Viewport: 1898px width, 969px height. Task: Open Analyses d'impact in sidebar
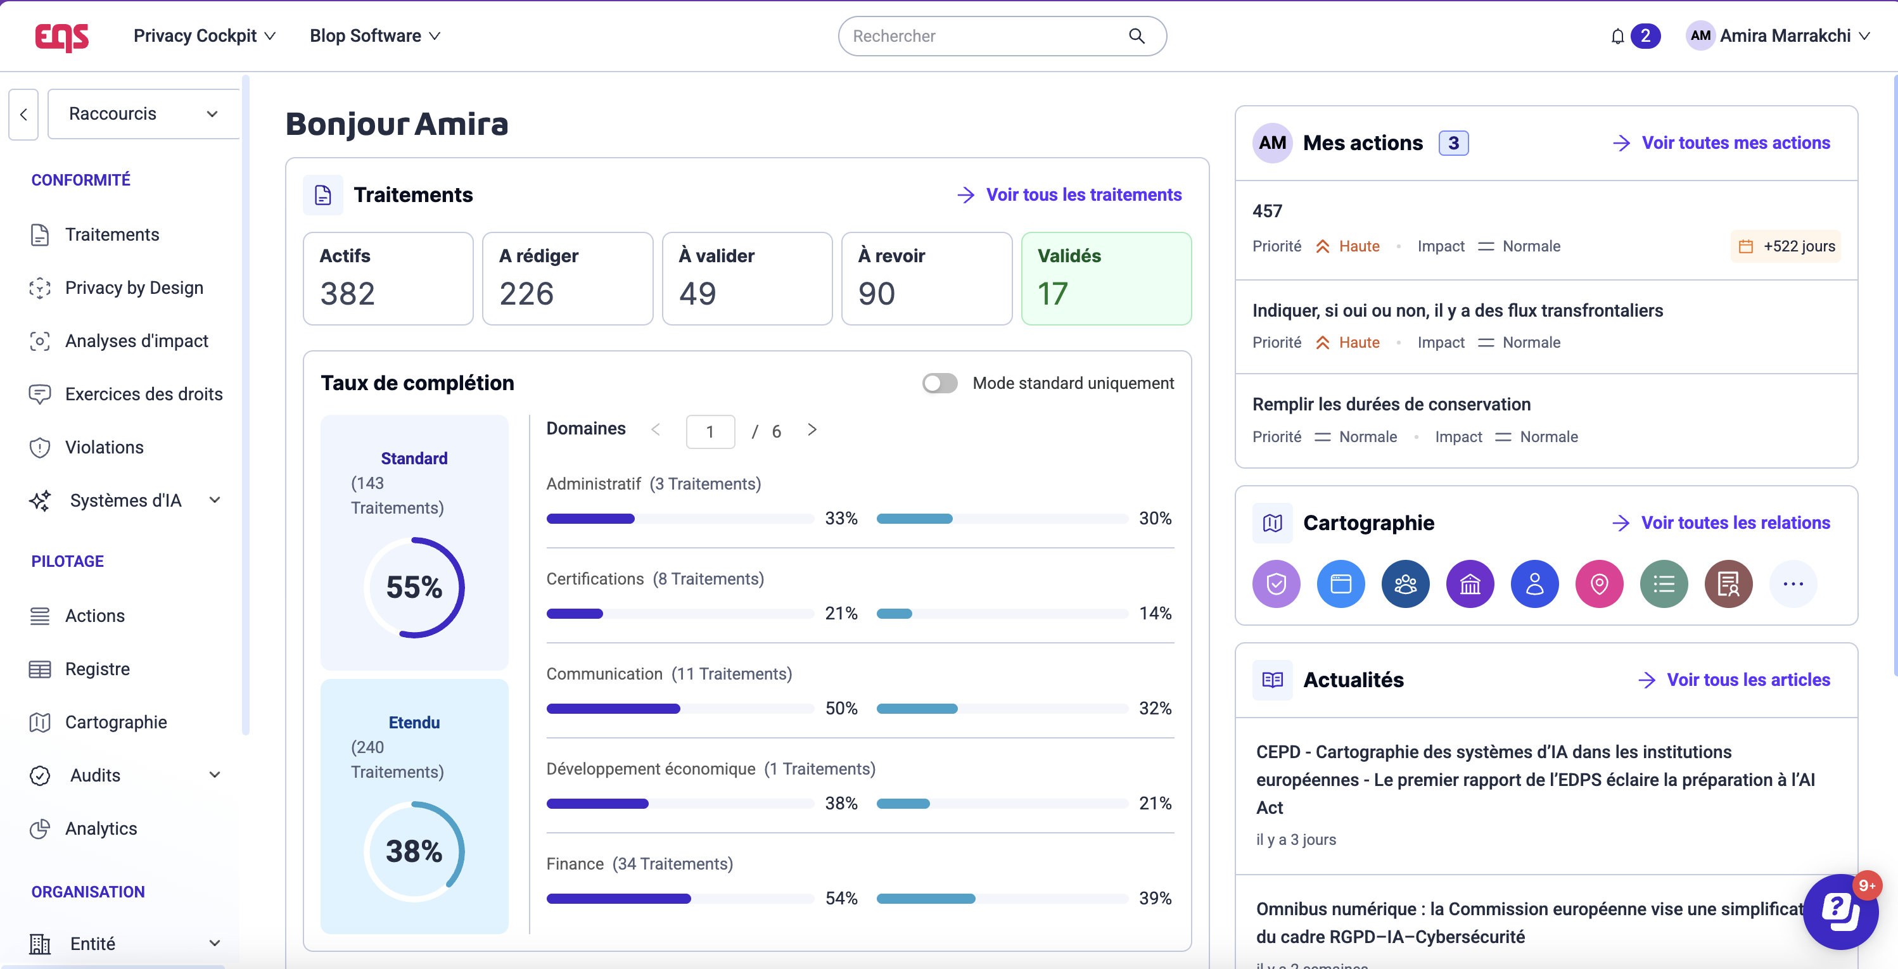[136, 341]
